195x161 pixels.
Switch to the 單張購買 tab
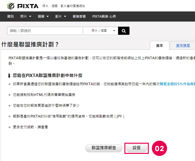pos(183,45)
